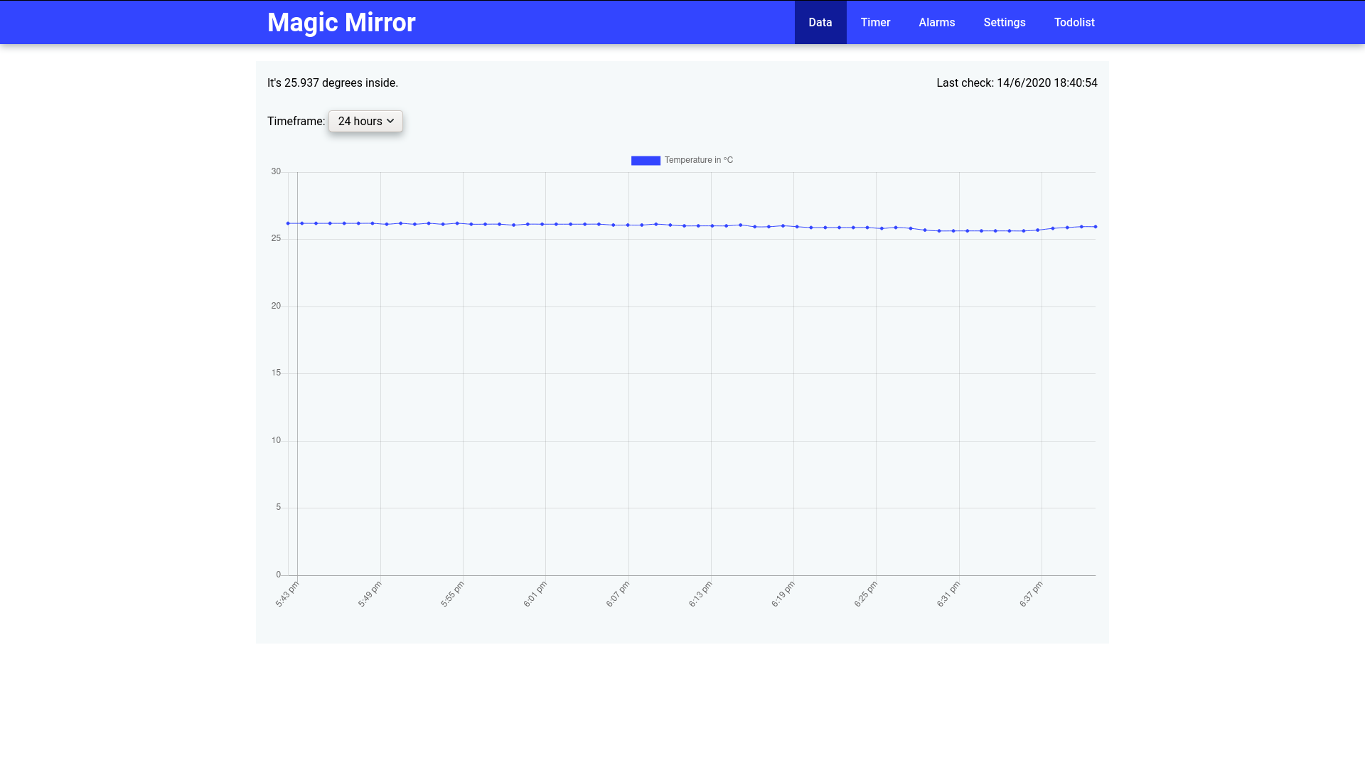Click the 6:31 pm axis label

pyautogui.click(x=948, y=594)
